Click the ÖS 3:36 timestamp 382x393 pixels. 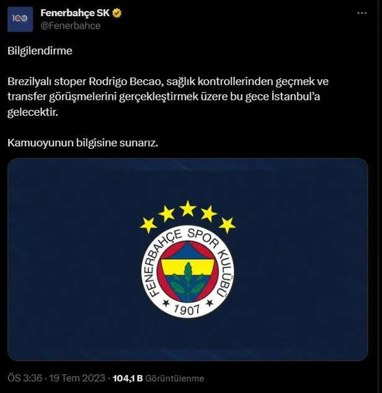click(25, 378)
